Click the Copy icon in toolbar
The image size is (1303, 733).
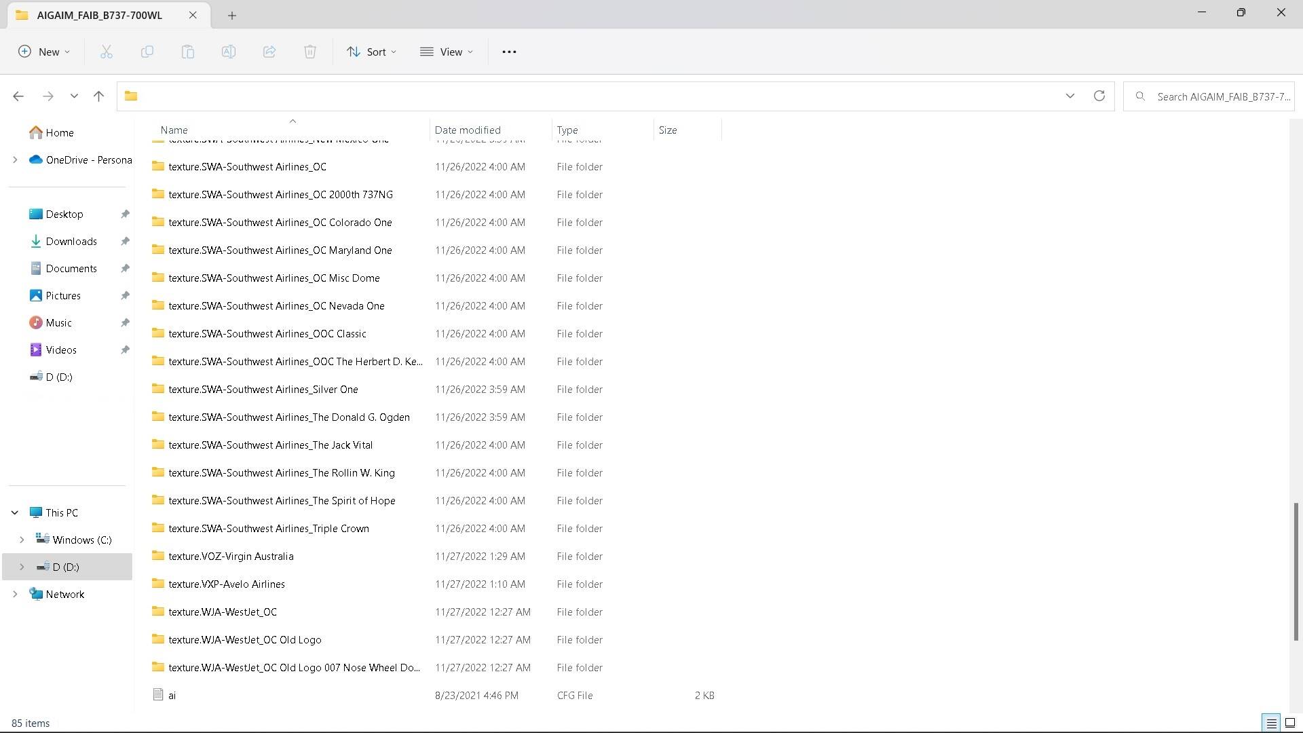(x=147, y=52)
